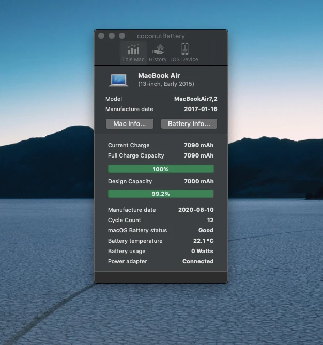This screenshot has width=323, height=345.
Task: Click the Cycle Count label
Action: coord(125,220)
